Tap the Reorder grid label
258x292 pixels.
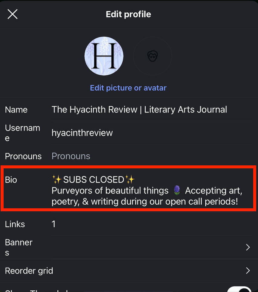(29, 271)
